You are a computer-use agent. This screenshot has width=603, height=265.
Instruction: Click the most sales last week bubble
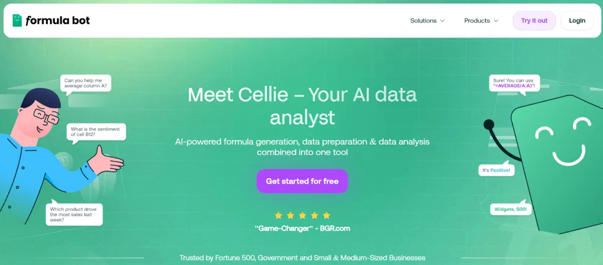(x=74, y=214)
